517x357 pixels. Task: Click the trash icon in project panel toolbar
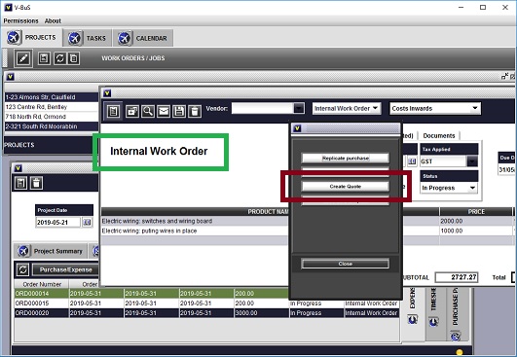tap(37, 183)
